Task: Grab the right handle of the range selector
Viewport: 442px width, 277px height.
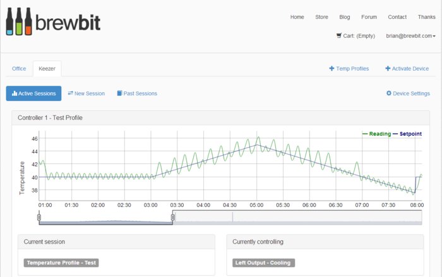Action: [x=173, y=217]
